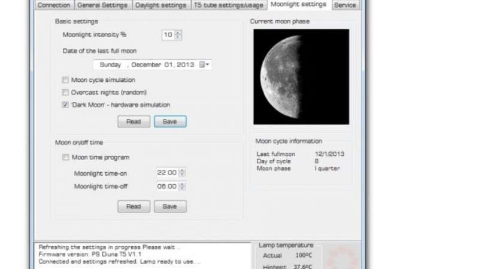The width and height of the screenshot is (479, 269).
Task: Select the T5 tube settings/usage tab
Action: [x=228, y=5]
